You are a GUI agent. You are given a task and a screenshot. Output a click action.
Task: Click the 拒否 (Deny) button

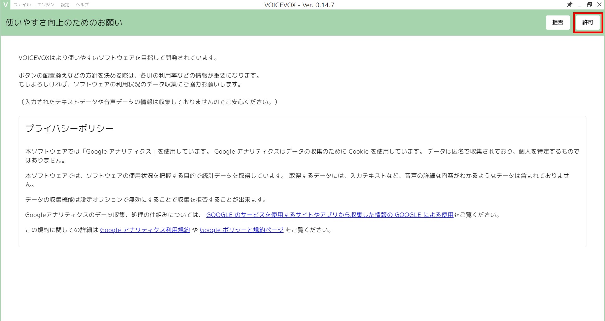[558, 22]
